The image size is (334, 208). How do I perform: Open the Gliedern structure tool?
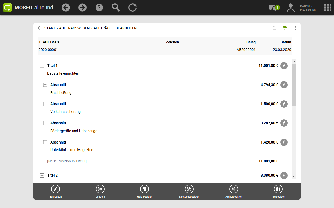click(x=100, y=189)
